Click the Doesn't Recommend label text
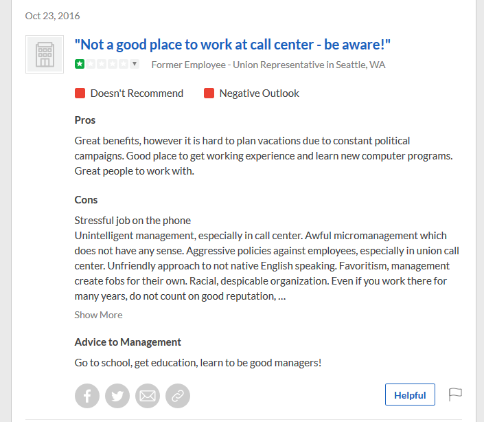The height and width of the screenshot is (422, 484). pyautogui.click(x=137, y=93)
